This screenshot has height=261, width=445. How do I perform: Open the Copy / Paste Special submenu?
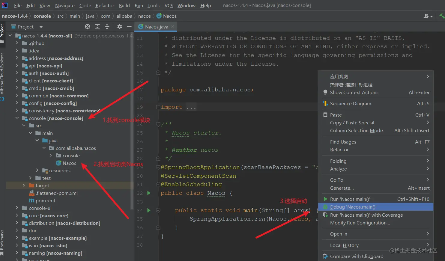click(376, 123)
